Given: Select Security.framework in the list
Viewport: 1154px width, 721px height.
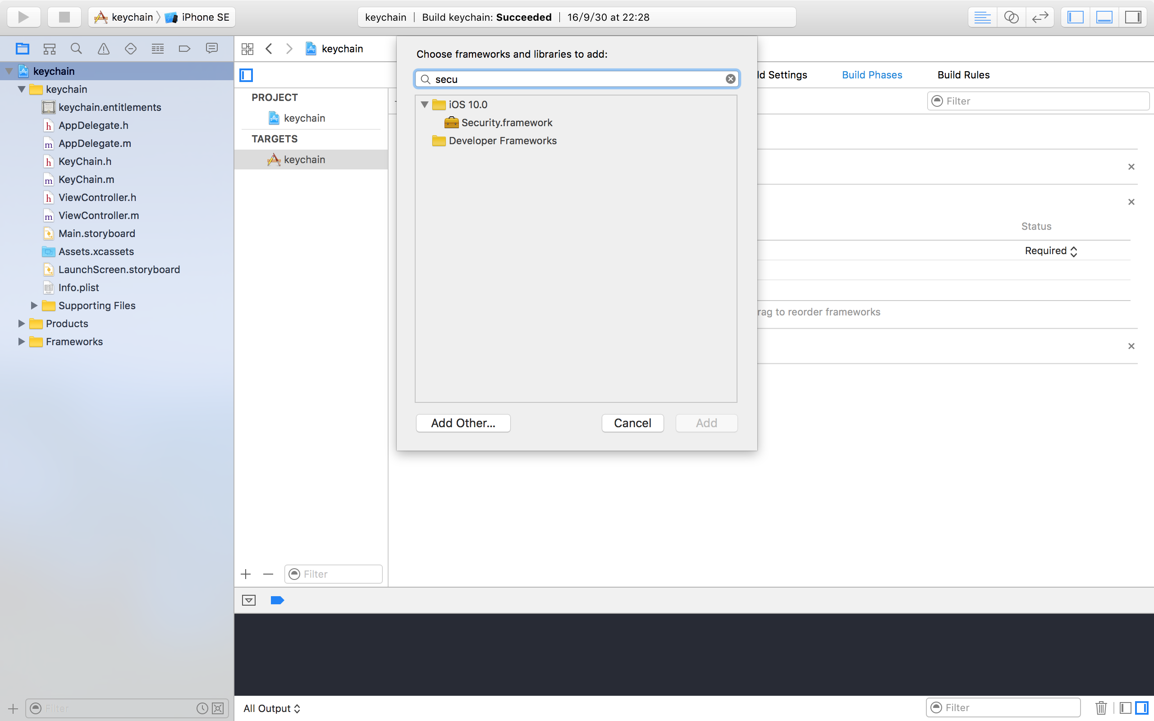Looking at the screenshot, I should (x=506, y=123).
